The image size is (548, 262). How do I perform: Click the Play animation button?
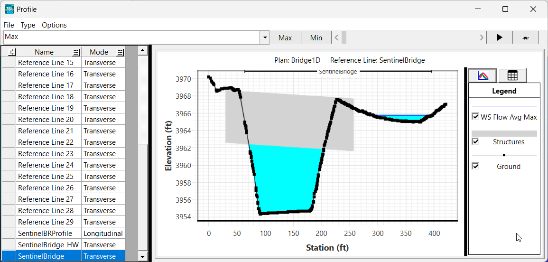(499, 38)
